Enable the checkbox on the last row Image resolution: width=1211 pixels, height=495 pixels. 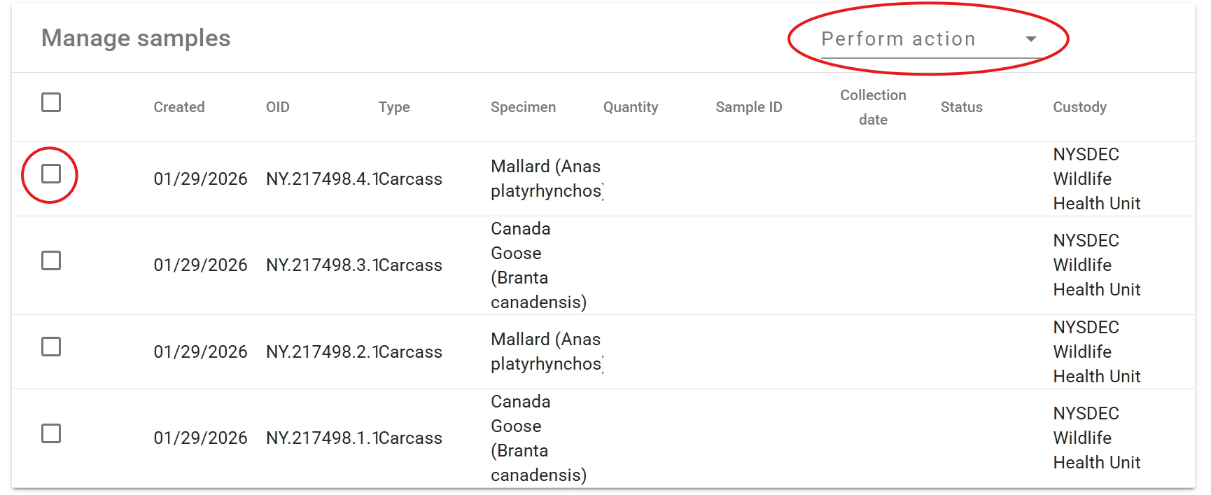(x=51, y=434)
